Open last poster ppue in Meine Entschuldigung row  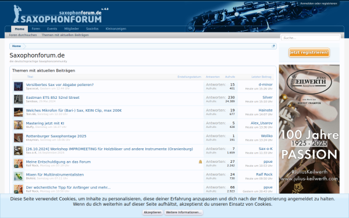point(268,162)
